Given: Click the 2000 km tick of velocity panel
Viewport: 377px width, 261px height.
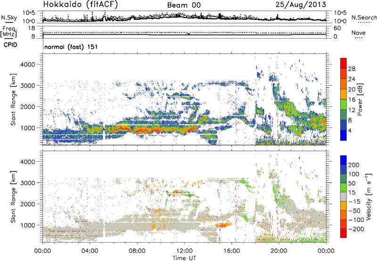Looking at the screenshot, I should pos(27,204).
